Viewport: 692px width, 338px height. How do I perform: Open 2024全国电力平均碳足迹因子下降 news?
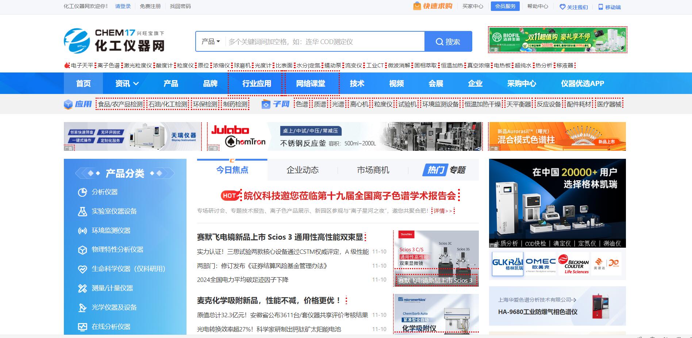tap(243, 280)
